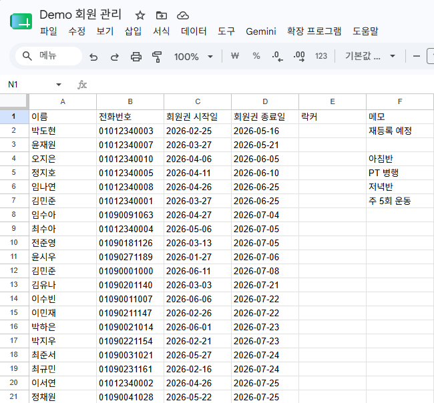Click the 회원권 시작일 header cell
Image resolution: width=434 pixels, height=403 pixels.
(x=198, y=117)
